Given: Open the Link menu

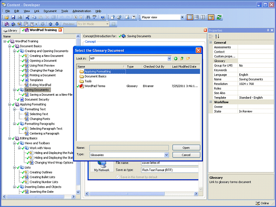Looking at the screenshot, I should [37, 11].
